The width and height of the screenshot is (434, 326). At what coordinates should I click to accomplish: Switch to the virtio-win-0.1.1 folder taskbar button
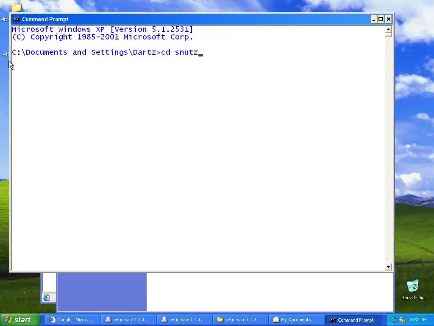tap(240, 320)
